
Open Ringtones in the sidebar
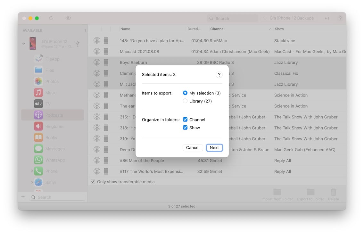[52, 126]
